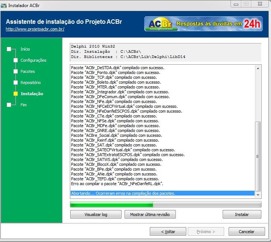This screenshot has height=242, width=271.
Task: Go to the Repositório wizard step
Action: (x=30, y=83)
